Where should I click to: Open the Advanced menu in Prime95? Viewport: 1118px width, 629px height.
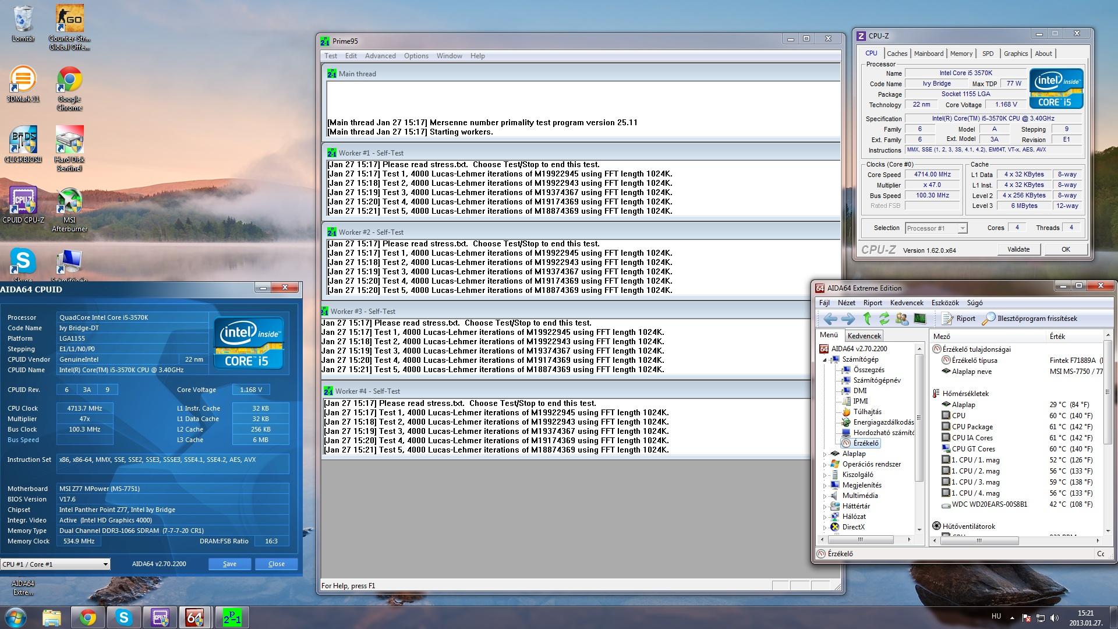coord(380,56)
